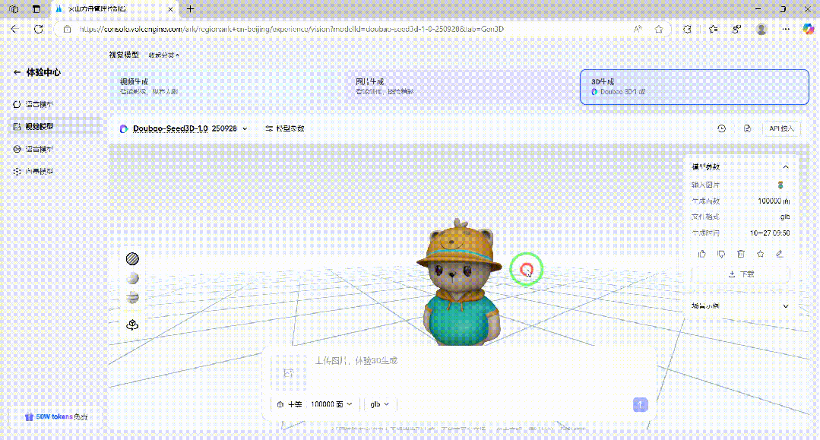Favorite the model with the star icon
Screen dimensions: 820x440
point(760,254)
